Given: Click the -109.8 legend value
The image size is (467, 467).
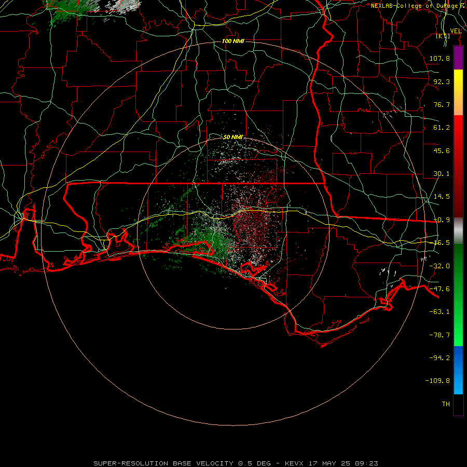Looking at the screenshot, I should point(437,381).
